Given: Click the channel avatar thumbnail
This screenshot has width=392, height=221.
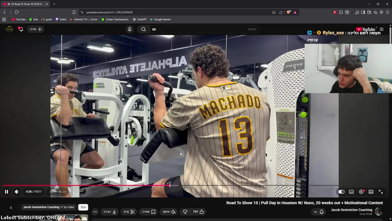Looking at the screenshot, I should point(379,211).
